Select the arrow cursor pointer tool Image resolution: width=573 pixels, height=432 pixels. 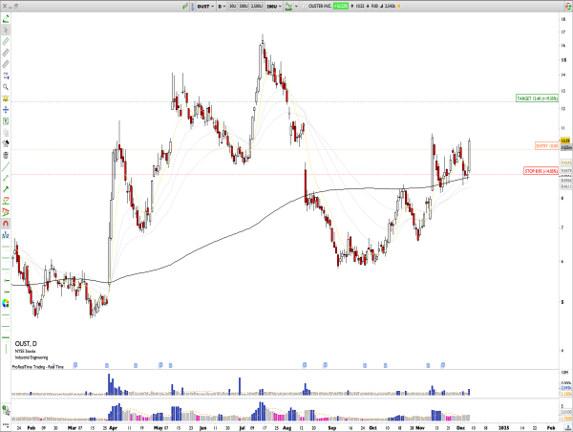pyautogui.click(x=6, y=30)
